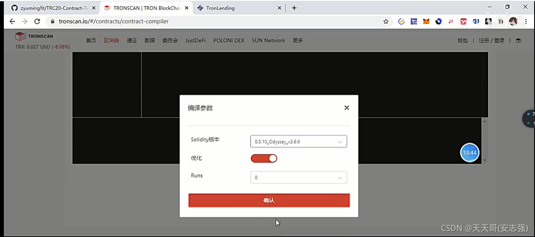Image resolution: width=535 pixels, height=237 pixels.
Task: Click the page scrollbar down arrow
Action: coord(485,161)
